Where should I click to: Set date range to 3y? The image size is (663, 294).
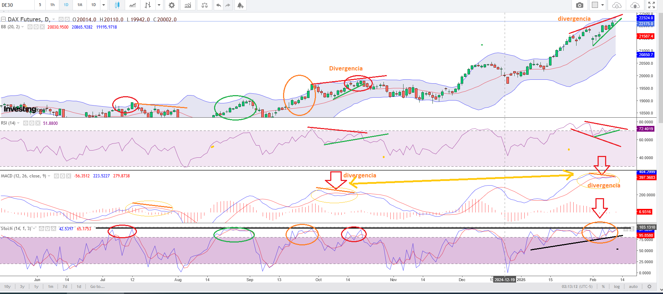22,286
